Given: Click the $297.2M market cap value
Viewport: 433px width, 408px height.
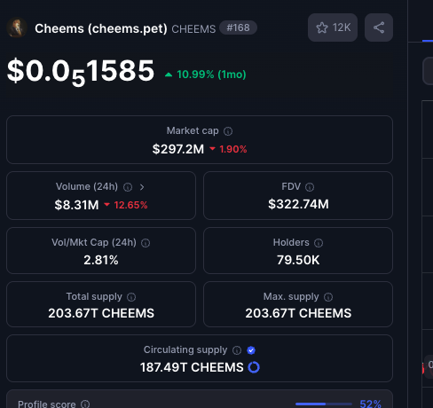Looking at the screenshot, I should [x=178, y=149].
